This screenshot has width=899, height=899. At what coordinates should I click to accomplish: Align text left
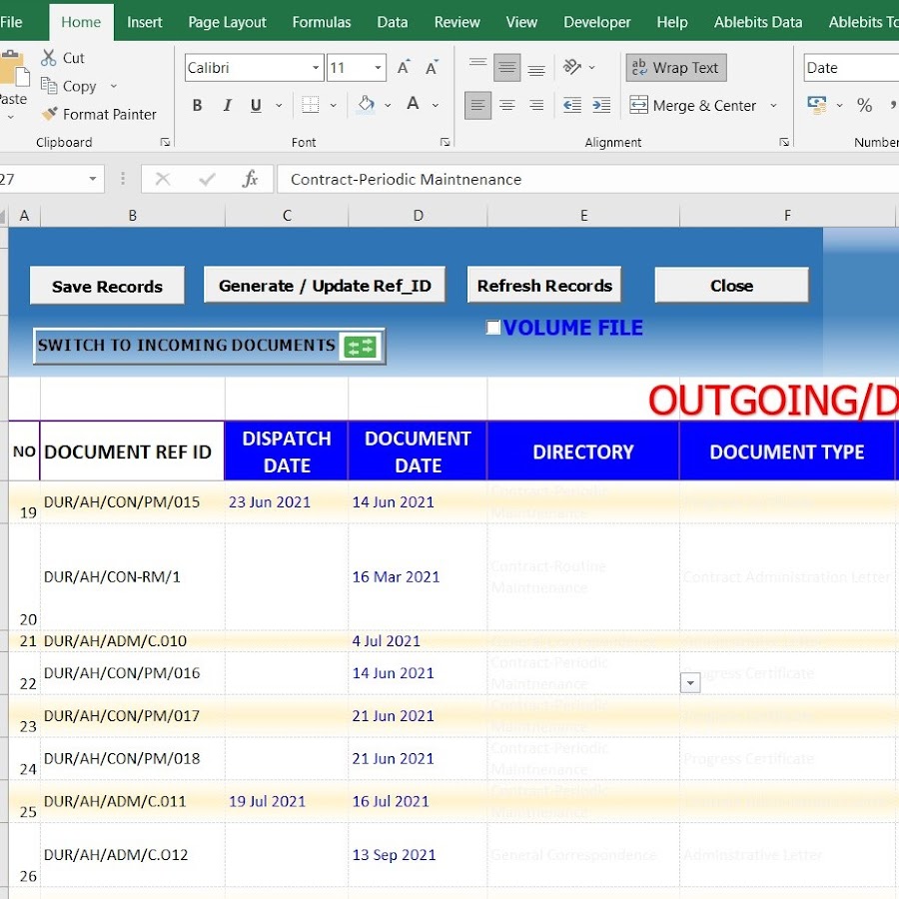pyautogui.click(x=477, y=105)
